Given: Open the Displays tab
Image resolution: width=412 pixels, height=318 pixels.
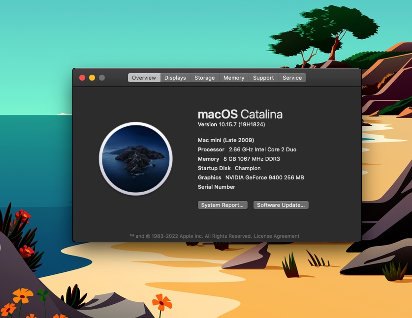Looking at the screenshot, I should [x=175, y=78].
